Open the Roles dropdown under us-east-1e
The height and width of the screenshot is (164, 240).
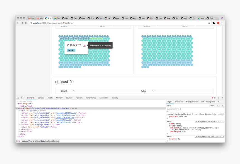[147, 91]
